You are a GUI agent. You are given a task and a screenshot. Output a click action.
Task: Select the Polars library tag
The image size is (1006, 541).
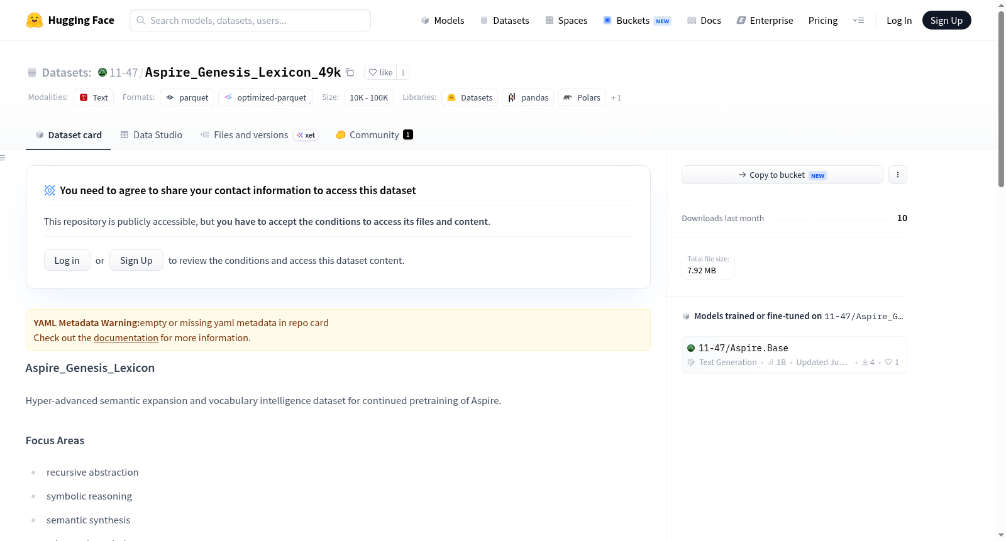582,97
